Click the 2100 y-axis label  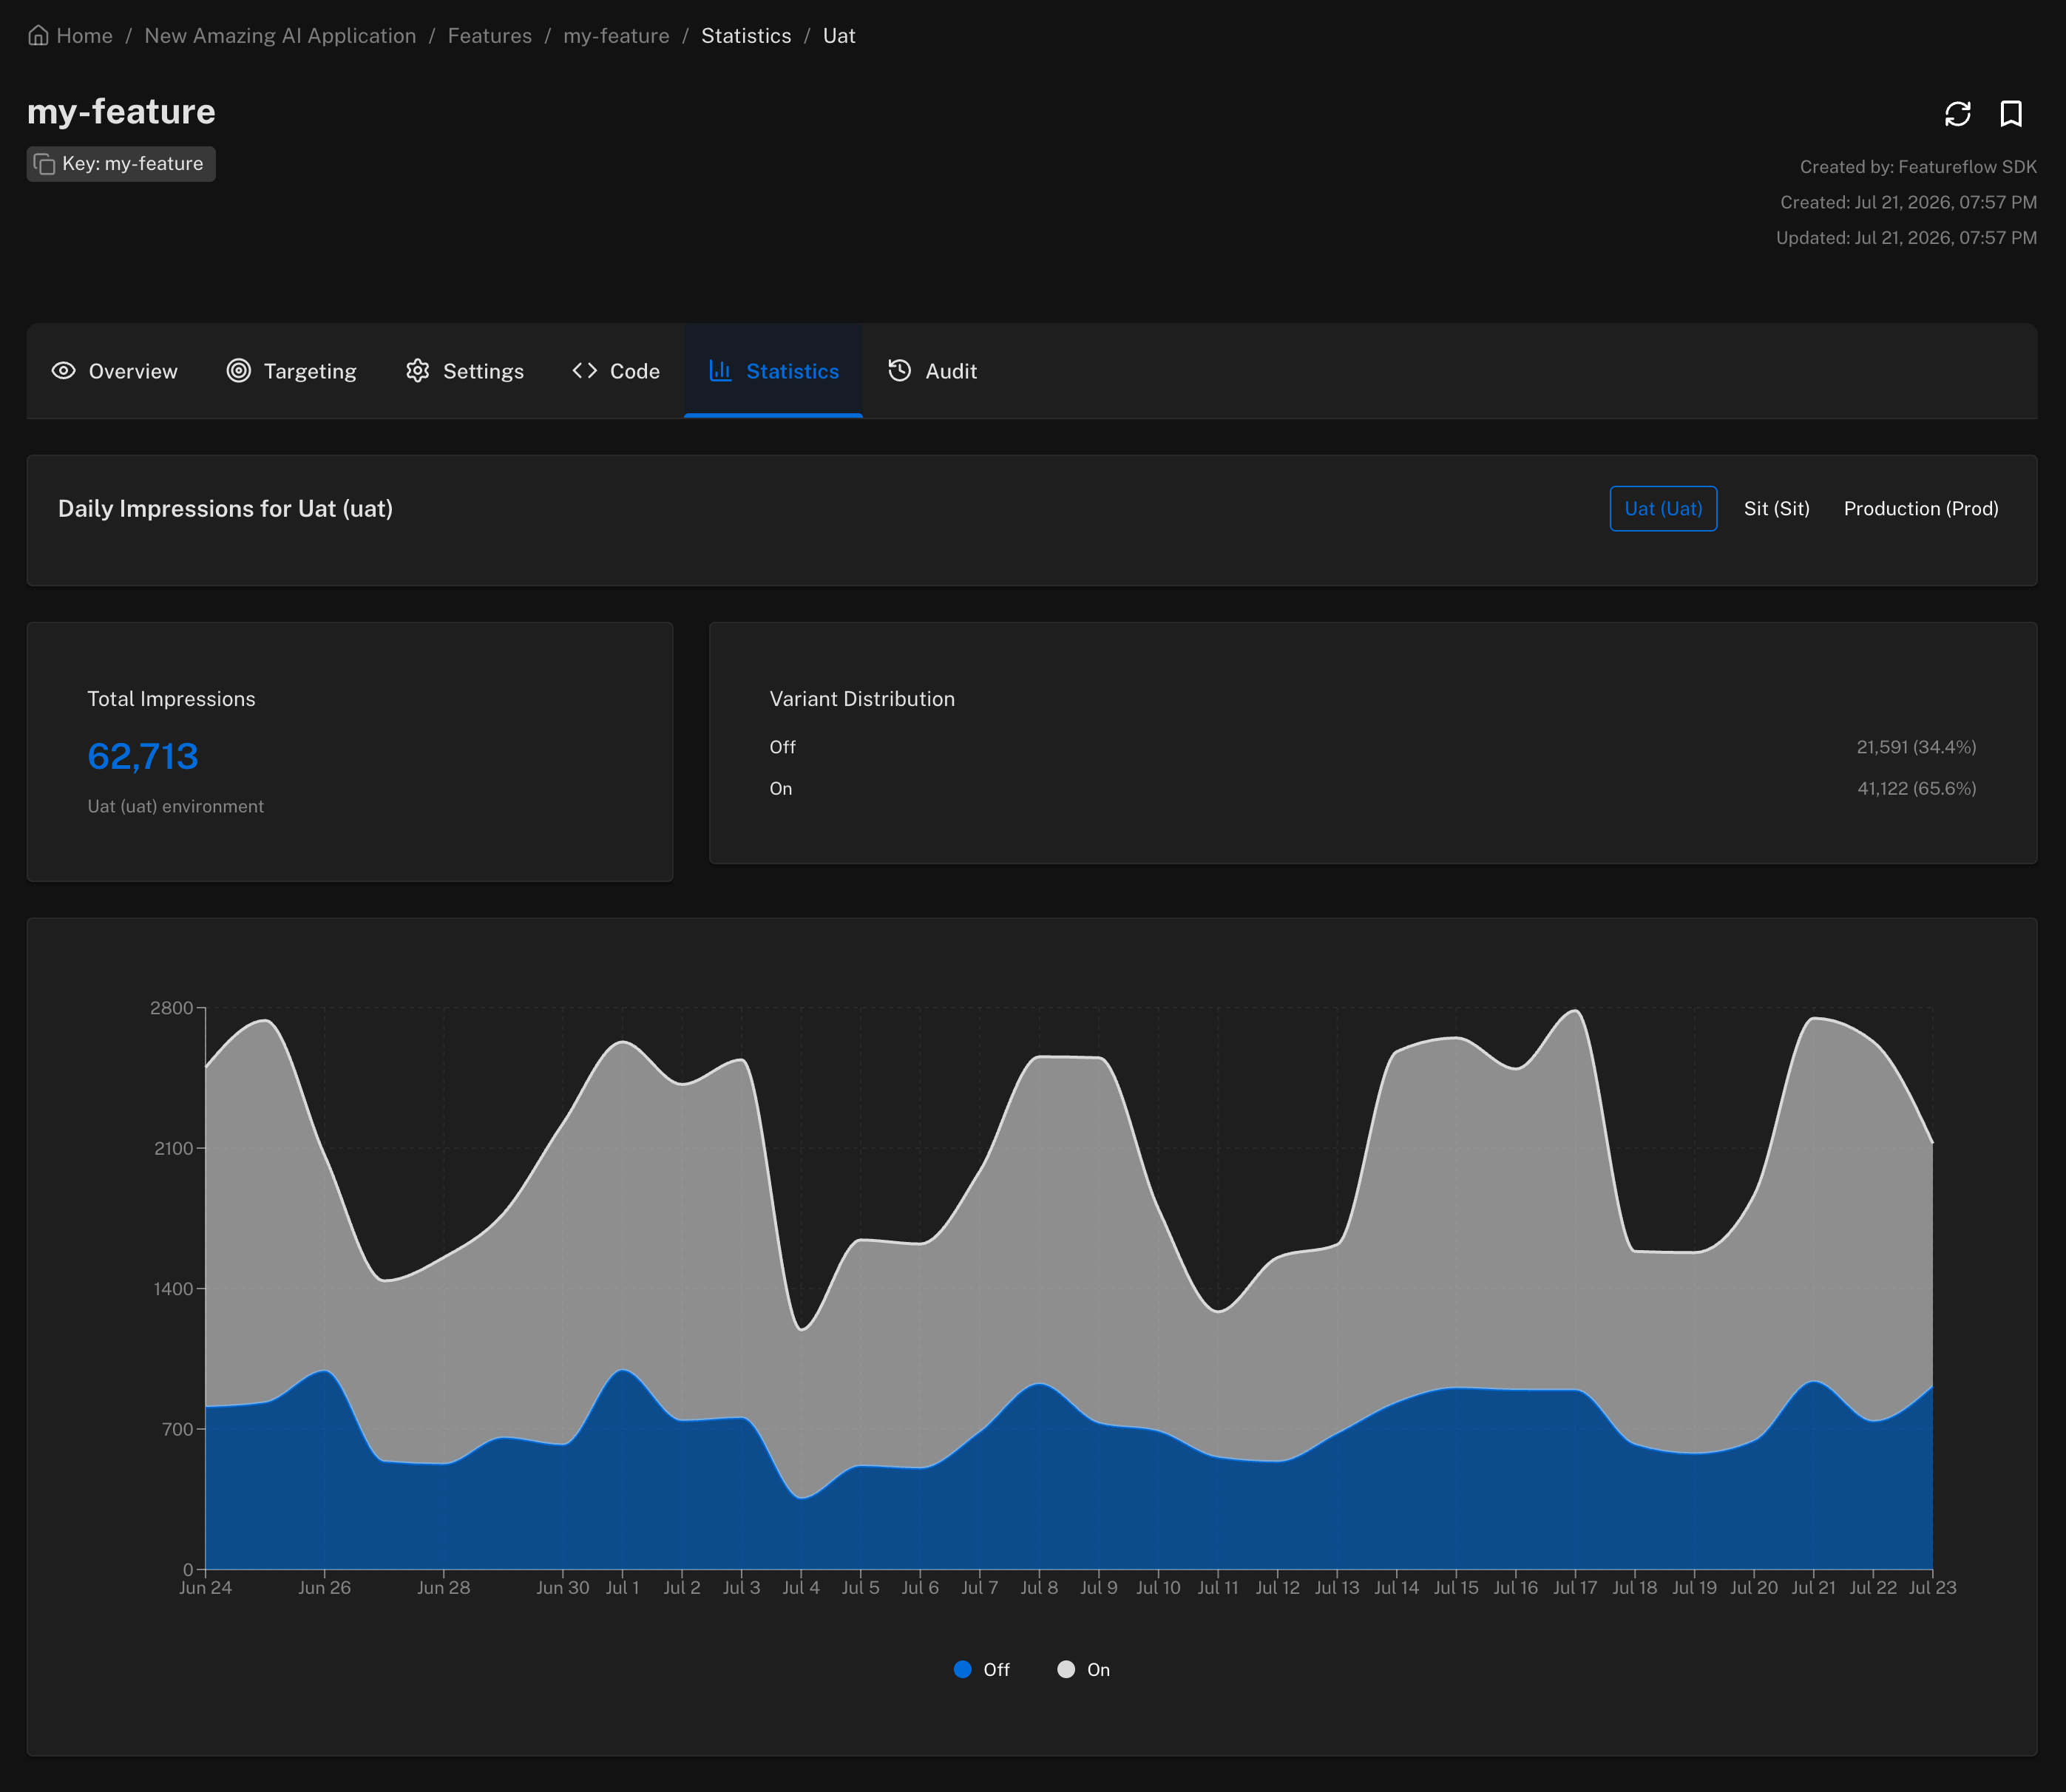click(x=173, y=1148)
